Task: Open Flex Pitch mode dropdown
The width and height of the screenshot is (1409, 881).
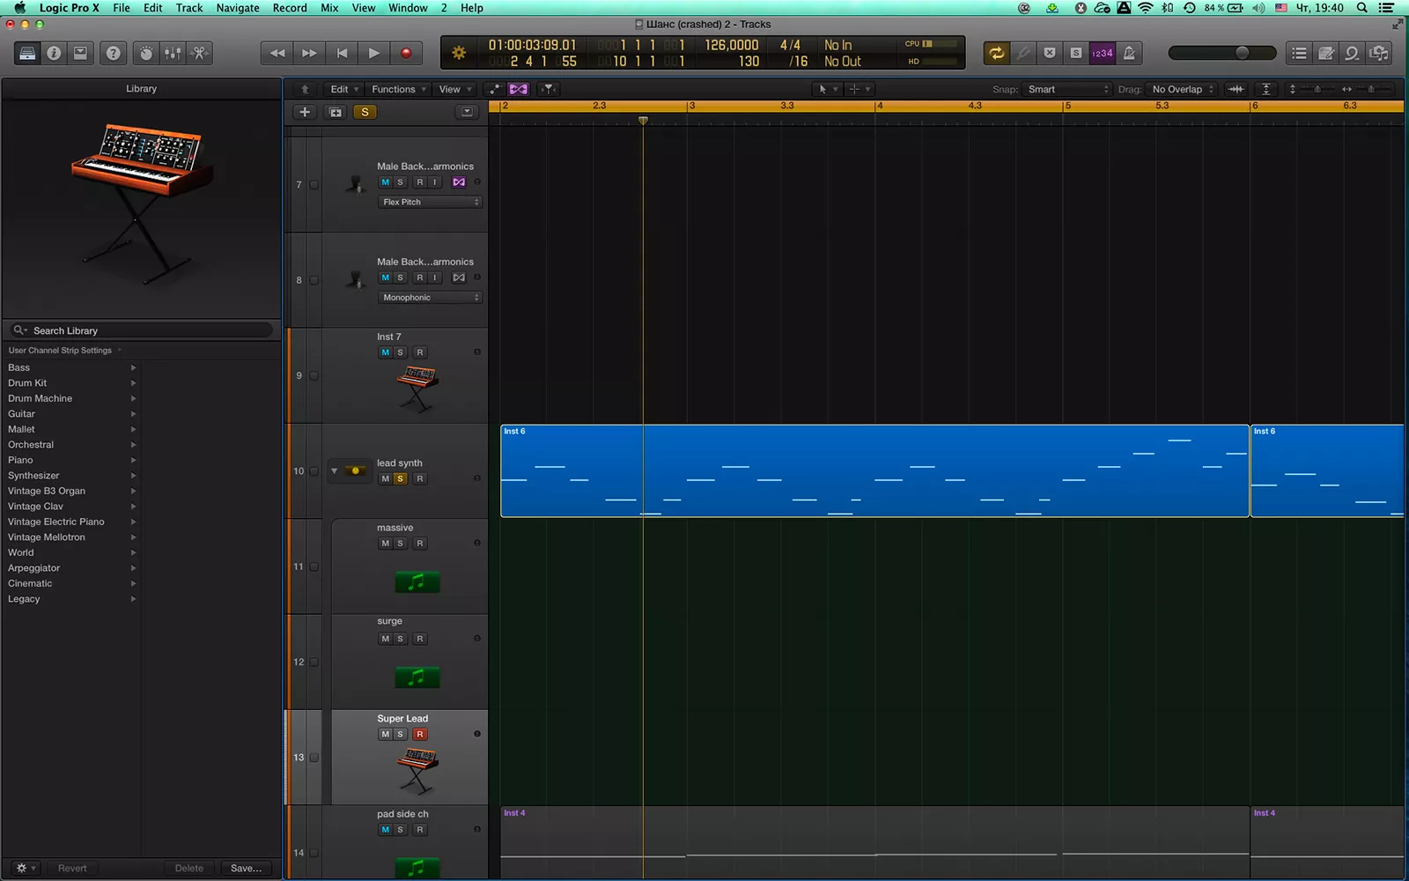Action: [431, 202]
